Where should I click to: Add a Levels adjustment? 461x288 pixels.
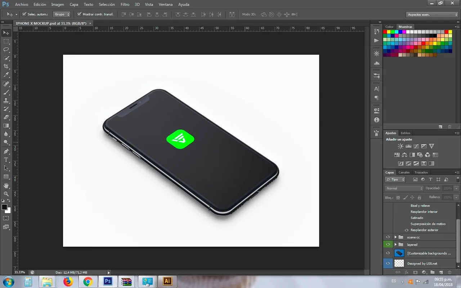[408, 146]
